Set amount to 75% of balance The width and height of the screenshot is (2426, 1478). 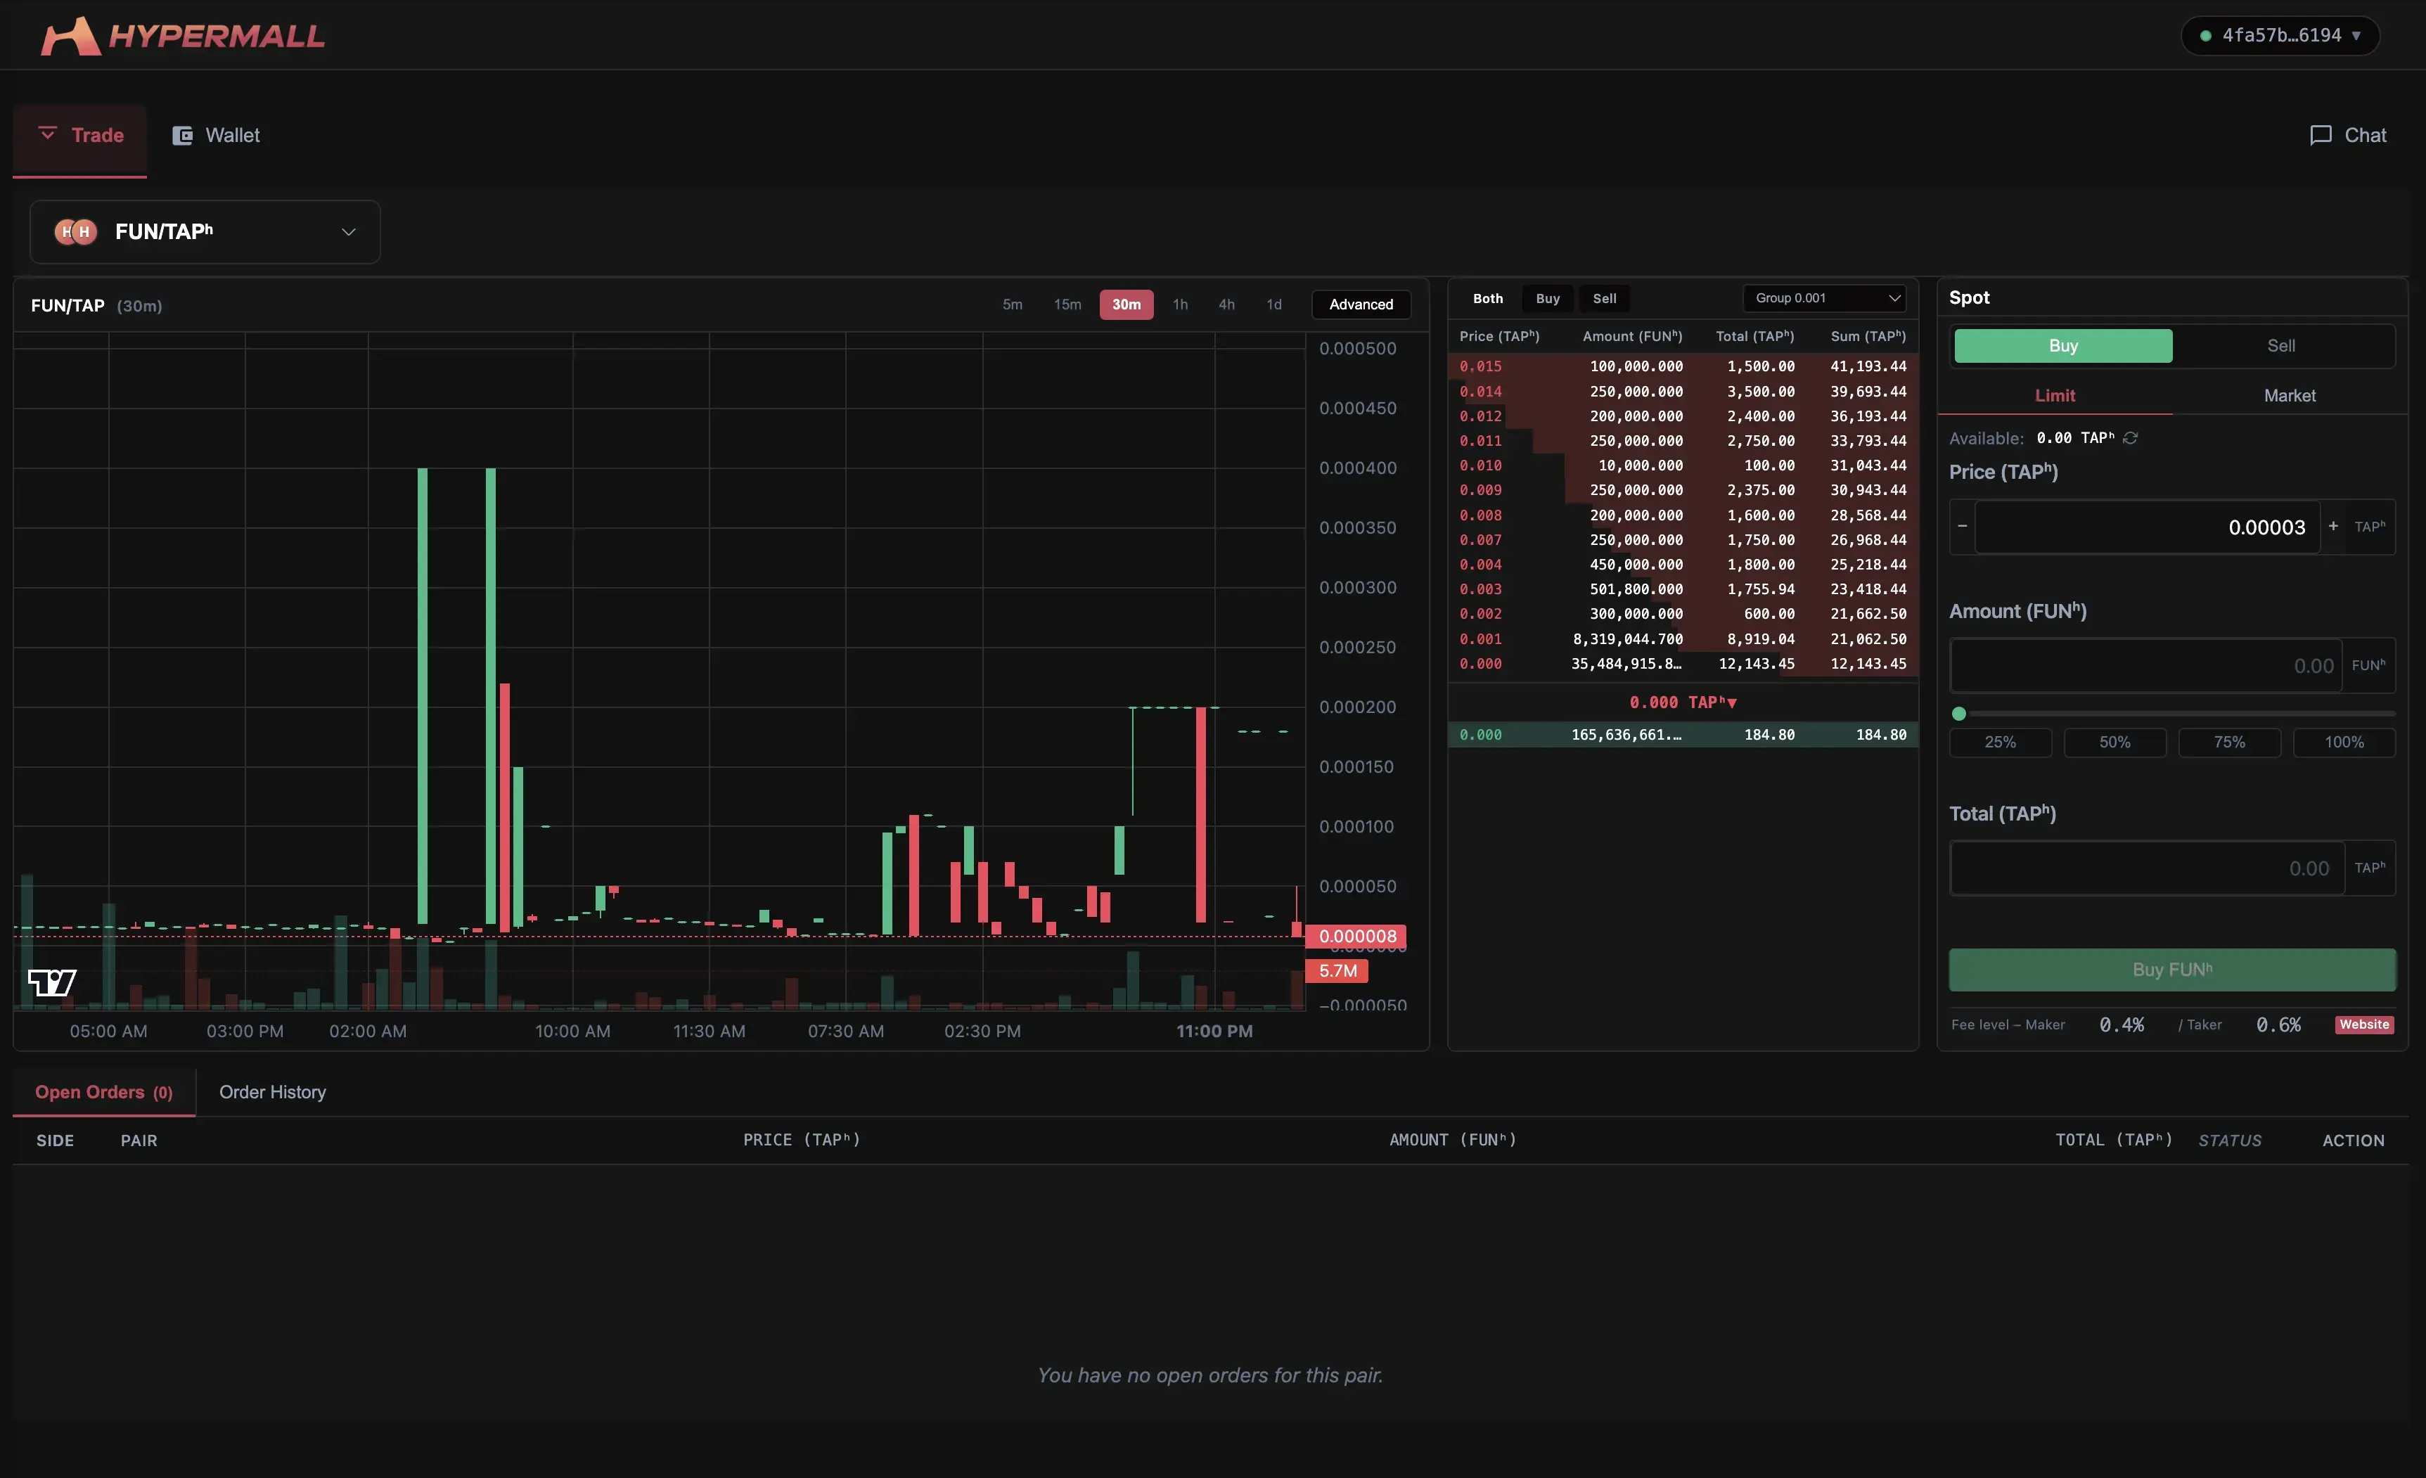[2229, 743]
